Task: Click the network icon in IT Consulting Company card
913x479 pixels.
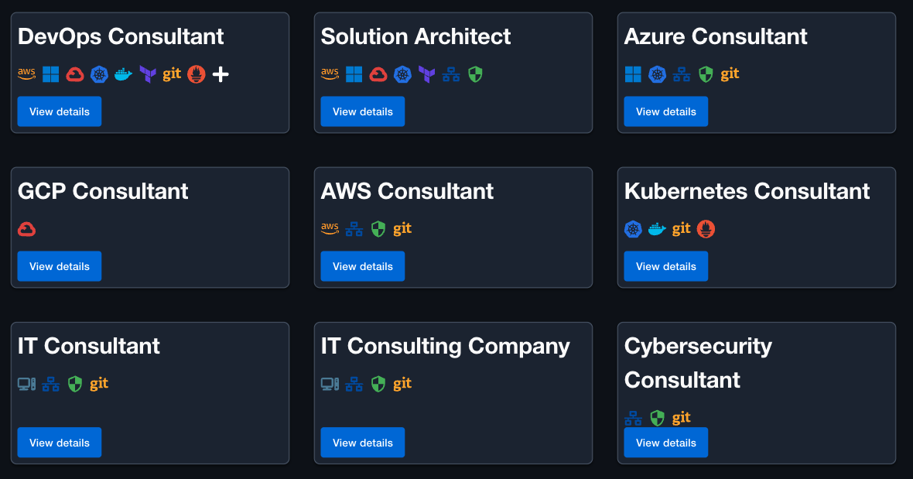Action: (x=354, y=384)
